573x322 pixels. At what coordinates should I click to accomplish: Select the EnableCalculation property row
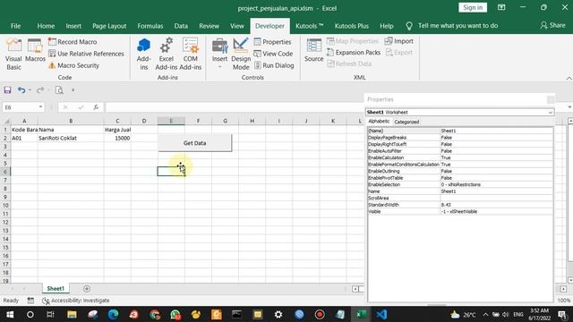click(460, 157)
